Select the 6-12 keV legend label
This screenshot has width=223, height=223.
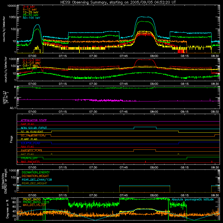click(x=30, y=9)
